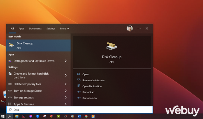Click the Create and format hard disk partitions icon

click(x=10, y=74)
